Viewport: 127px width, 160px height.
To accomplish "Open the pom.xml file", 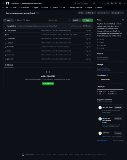I will tap(10, 59).
